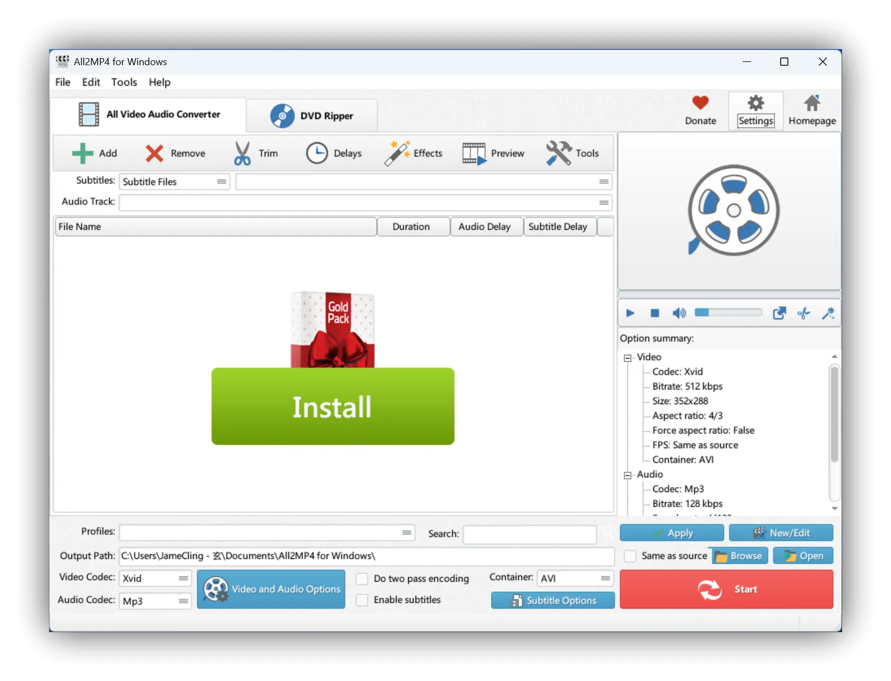The image size is (891, 681).
Task: Check the Same as source option
Action: click(630, 556)
